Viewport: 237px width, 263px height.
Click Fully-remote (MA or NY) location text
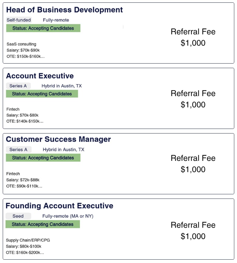tap(68, 216)
